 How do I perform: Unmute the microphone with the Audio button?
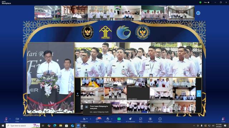click(6, 119)
